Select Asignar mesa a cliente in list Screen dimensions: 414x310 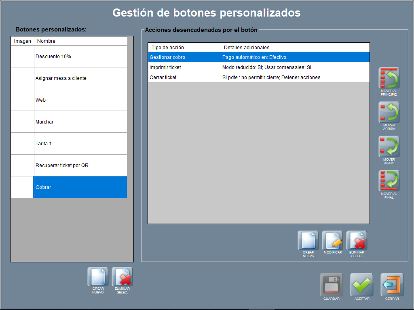coord(80,78)
